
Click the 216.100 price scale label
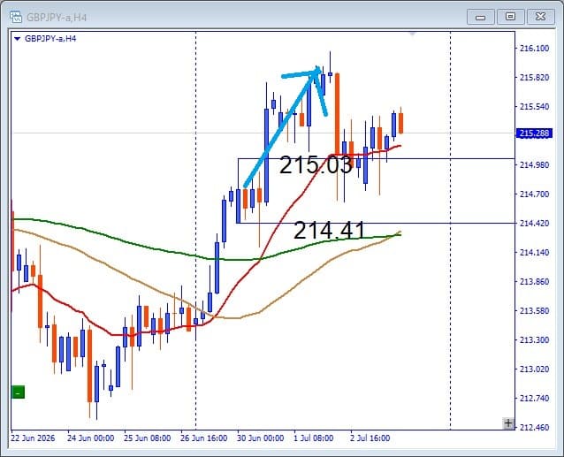pyautogui.click(x=535, y=49)
